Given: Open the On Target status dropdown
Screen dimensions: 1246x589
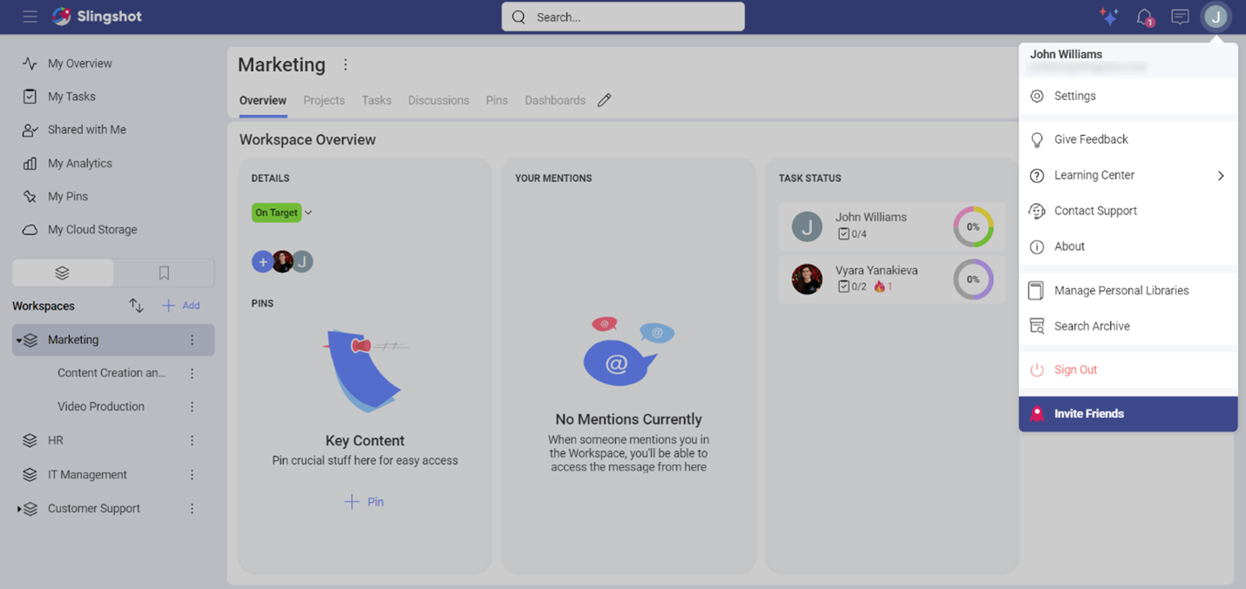Looking at the screenshot, I should (x=282, y=213).
